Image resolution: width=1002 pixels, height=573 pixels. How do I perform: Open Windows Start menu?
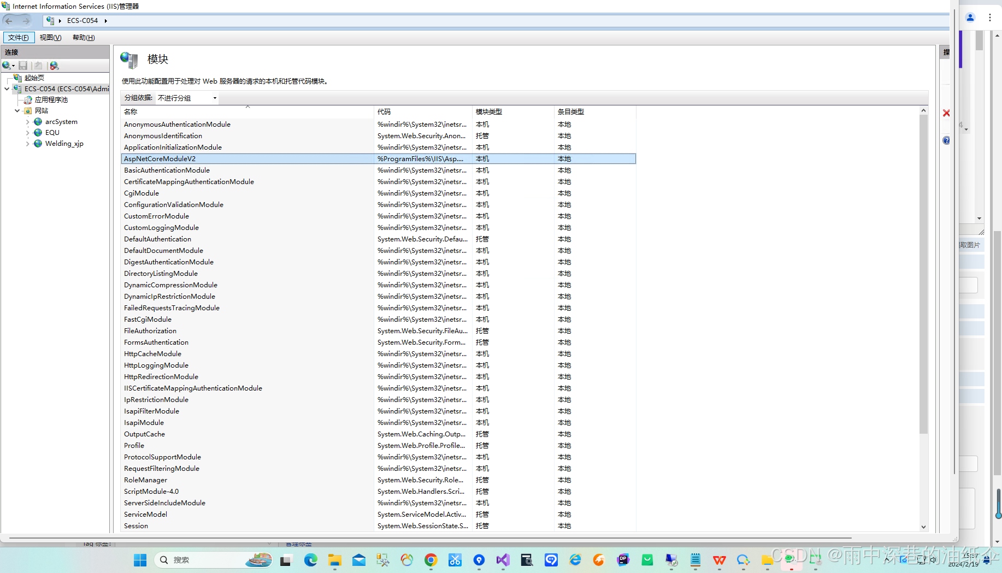click(140, 560)
